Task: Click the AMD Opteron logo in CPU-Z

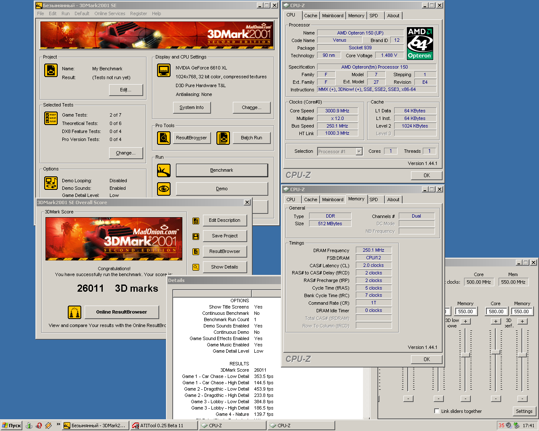Action: (x=420, y=43)
